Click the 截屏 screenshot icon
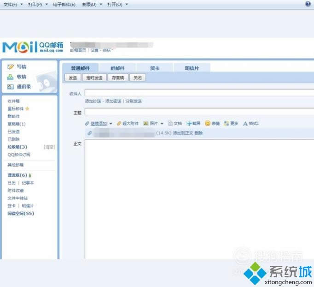The height and width of the screenshot is (287, 314). 189,123
